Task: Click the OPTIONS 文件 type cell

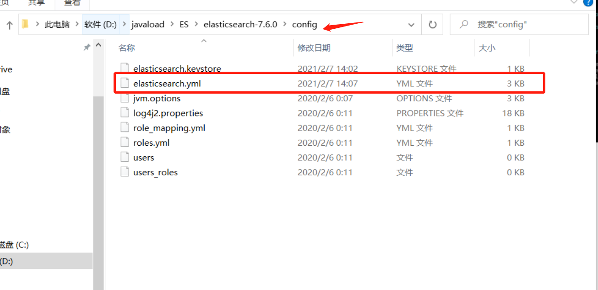Action: (x=424, y=98)
